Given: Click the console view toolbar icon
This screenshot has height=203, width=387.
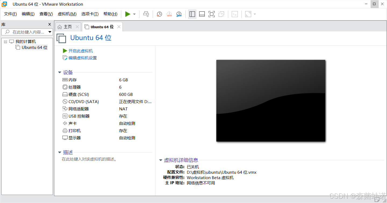Looking at the screenshot, I should pyautogui.click(x=235, y=14).
